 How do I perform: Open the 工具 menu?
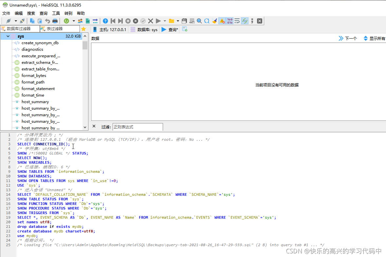click(56, 13)
